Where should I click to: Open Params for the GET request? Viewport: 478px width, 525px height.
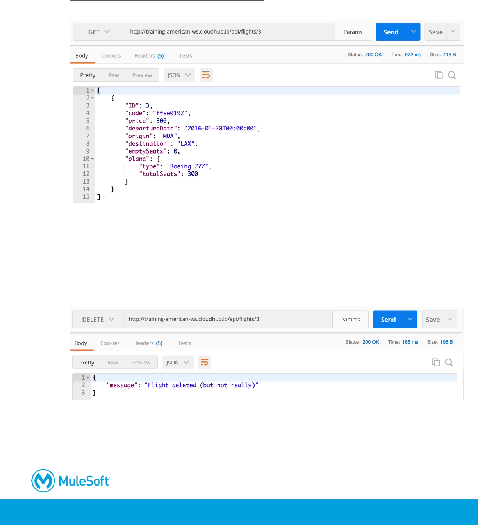(x=353, y=32)
